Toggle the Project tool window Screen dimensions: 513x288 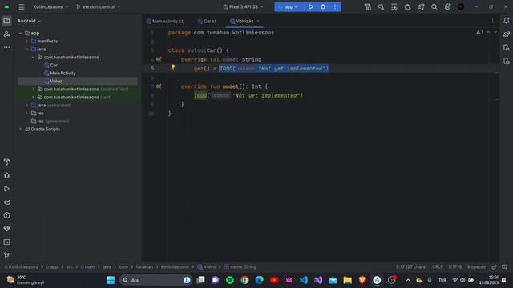[x=6, y=21]
